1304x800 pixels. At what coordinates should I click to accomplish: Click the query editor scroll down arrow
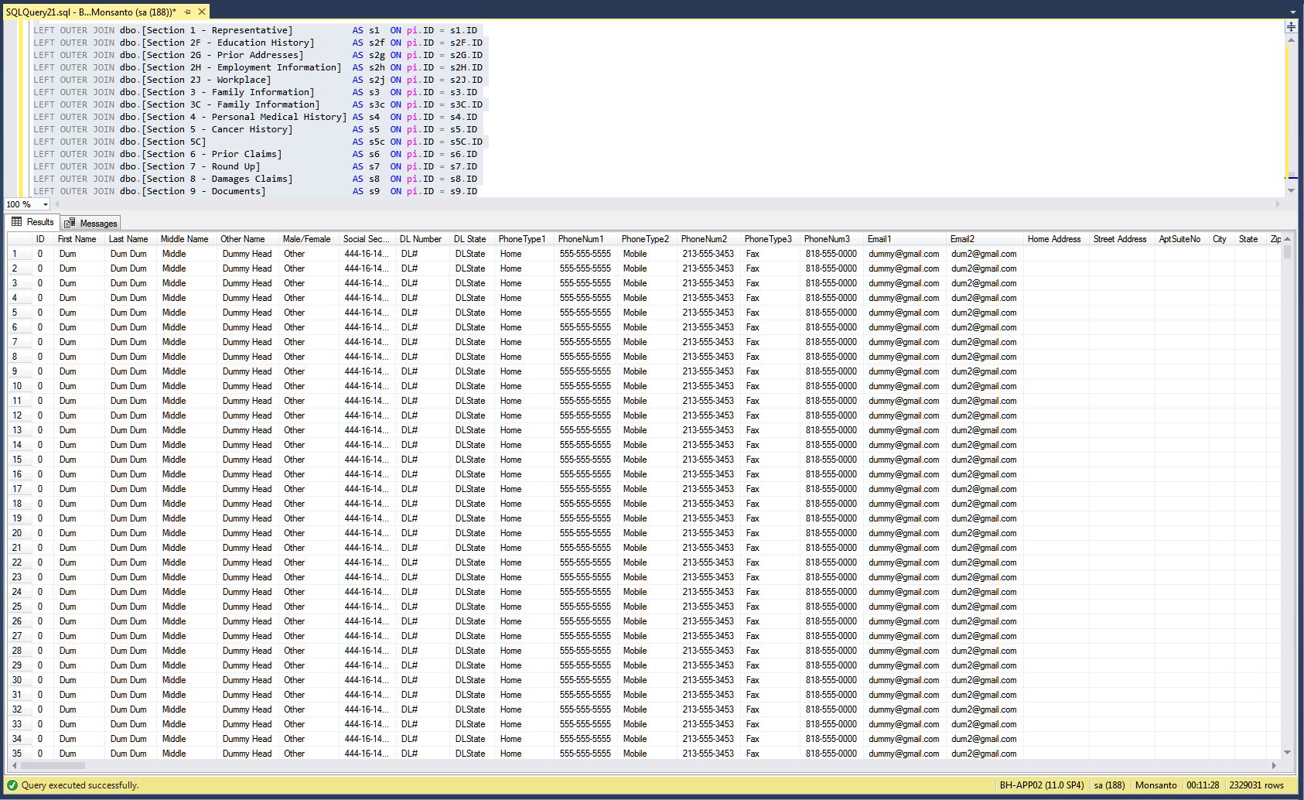[1291, 190]
